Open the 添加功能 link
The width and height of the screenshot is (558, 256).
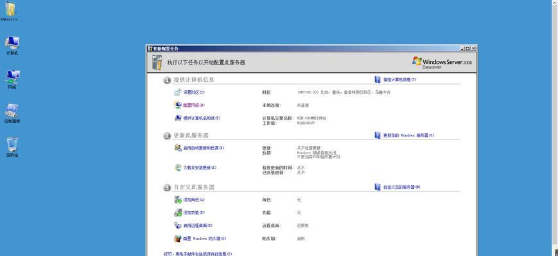[x=193, y=212]
